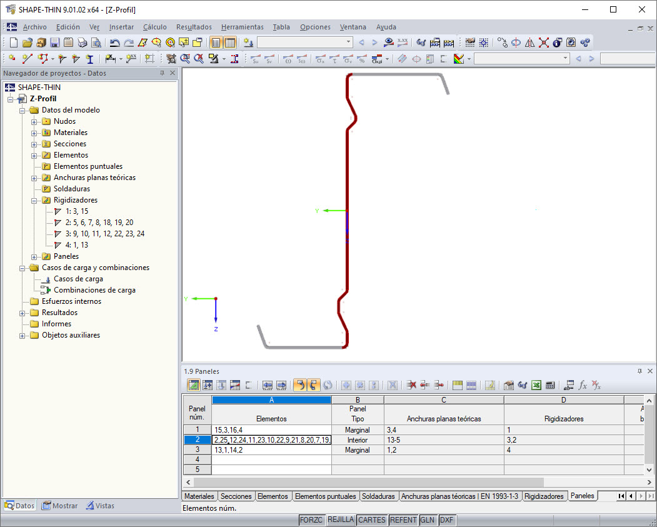Expand the Elementos tree node
This screenshot has width=657, height=527.
click(34, 156)
